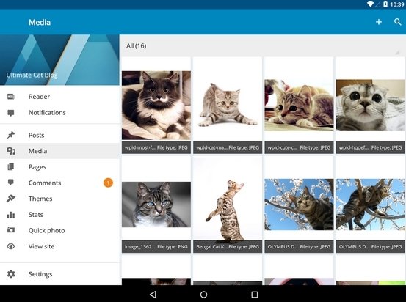The image size is (406, 302).
Task: Tap the Android back navigation button
Action: coord(153,294)
